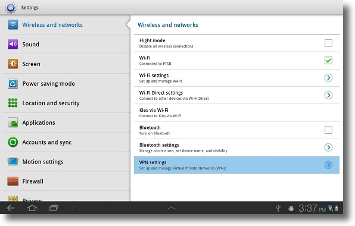Tap the VPN settings title text
The width and height of the screenshot is (355, 226).
coord(153,162)
